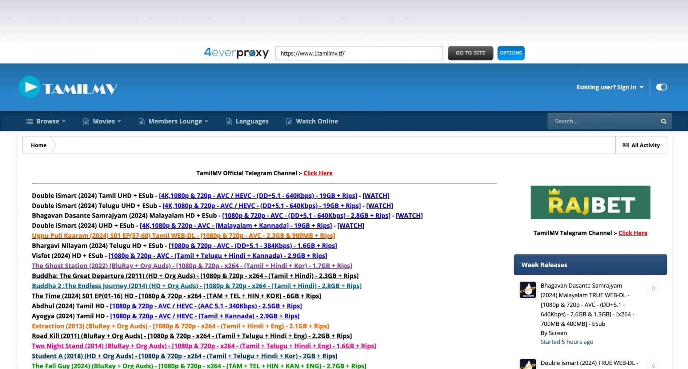The image size is (688, 369).
Task: Open WATCH link for Double iSmart Malayalam + Kannada
Action: coord(351,226)
